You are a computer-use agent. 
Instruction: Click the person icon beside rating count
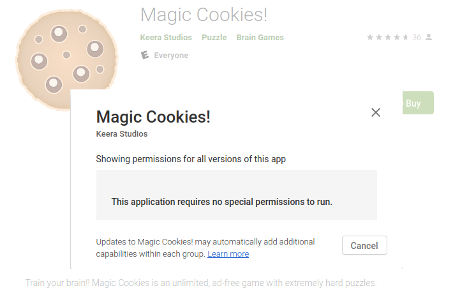point(429,37)
